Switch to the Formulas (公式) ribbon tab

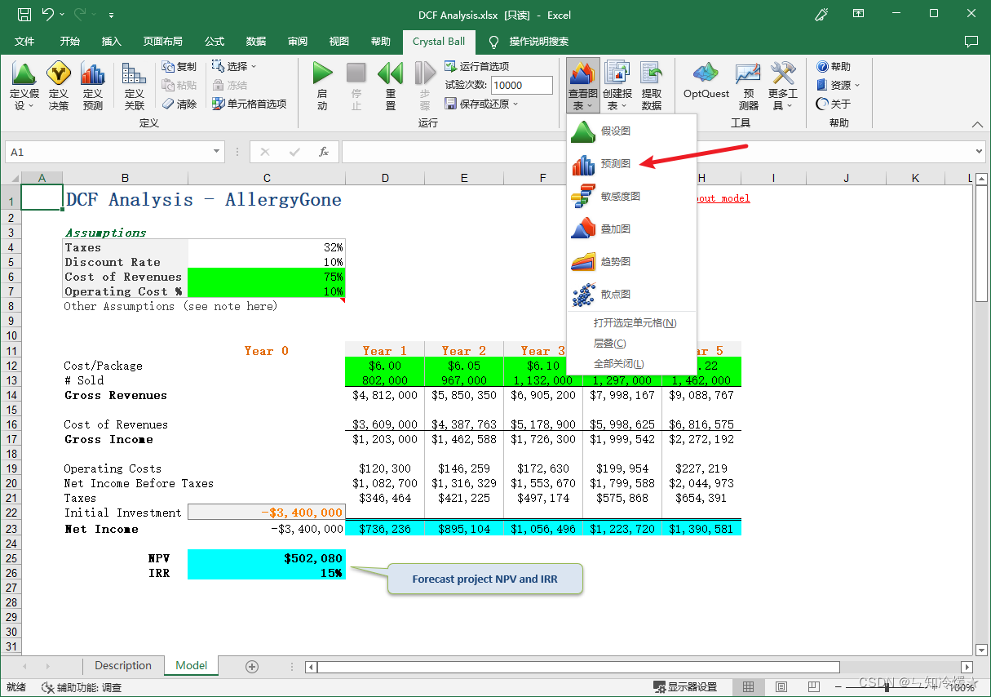point(215,42)
